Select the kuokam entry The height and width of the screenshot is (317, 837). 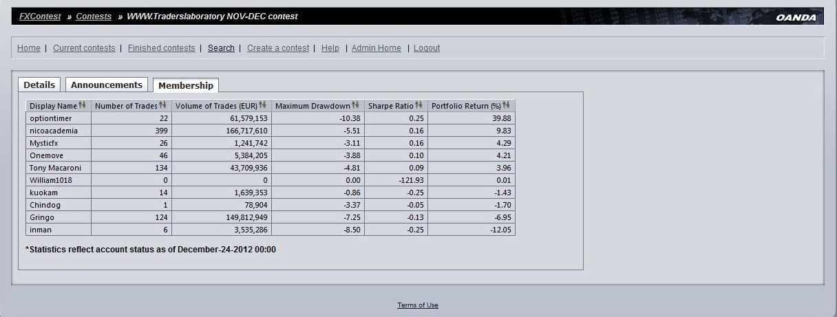(x=43, y=193)
